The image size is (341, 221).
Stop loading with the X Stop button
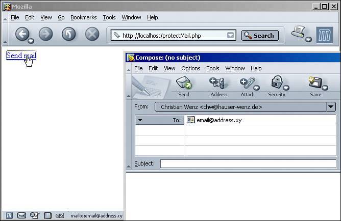coord(92,34)
